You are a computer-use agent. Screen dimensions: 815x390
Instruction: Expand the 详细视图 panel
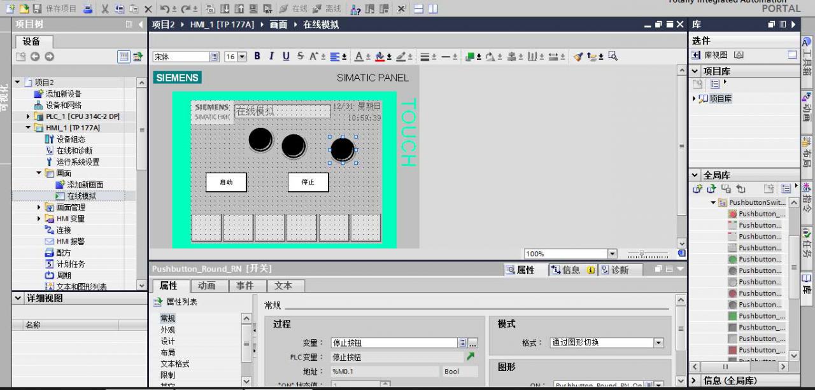(18, 298)
